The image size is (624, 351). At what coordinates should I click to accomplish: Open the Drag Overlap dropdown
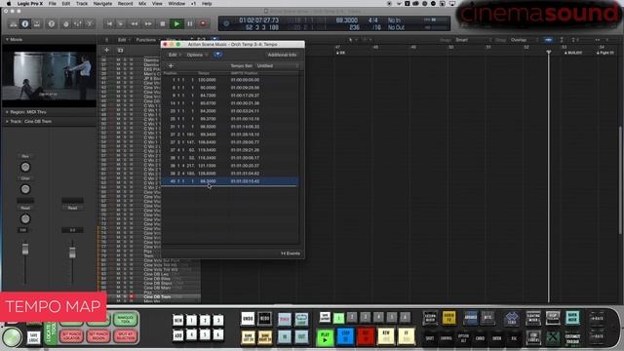point(525,40)
